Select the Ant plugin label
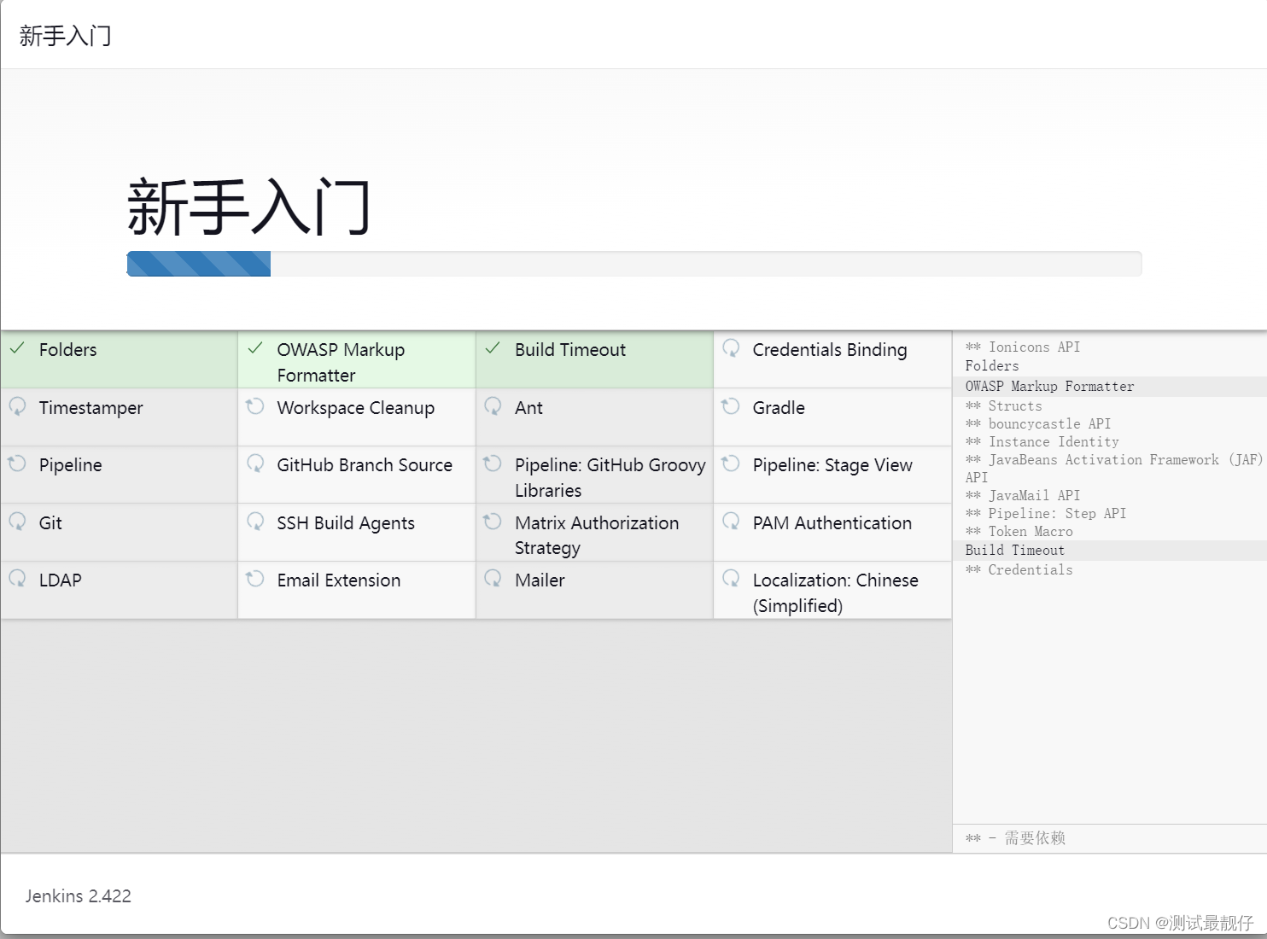Viewport: 1267px width, 939px height. [x=528, y=408]
